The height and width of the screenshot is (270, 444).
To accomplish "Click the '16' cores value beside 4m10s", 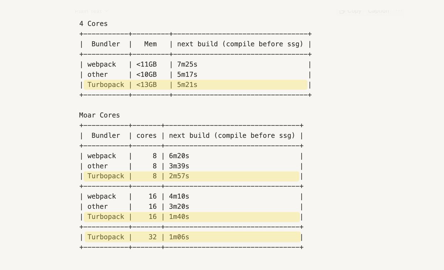I will click(x=153, y=196).
